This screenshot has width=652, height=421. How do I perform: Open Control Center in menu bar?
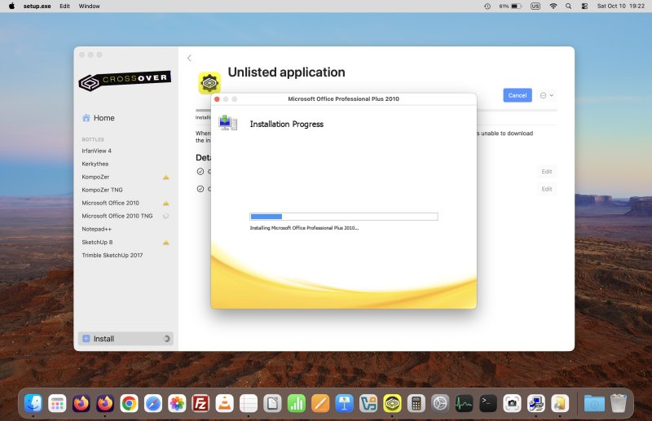tap(584, 7)
